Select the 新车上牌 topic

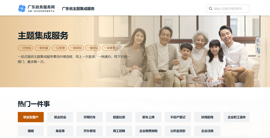[x=148, y=117]
